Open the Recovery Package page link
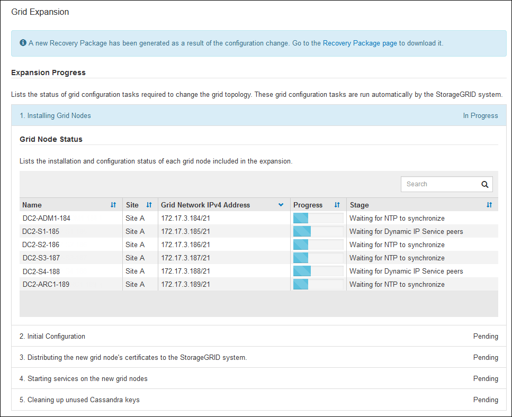This screenshot has height=417, width=512. (360, 43)
